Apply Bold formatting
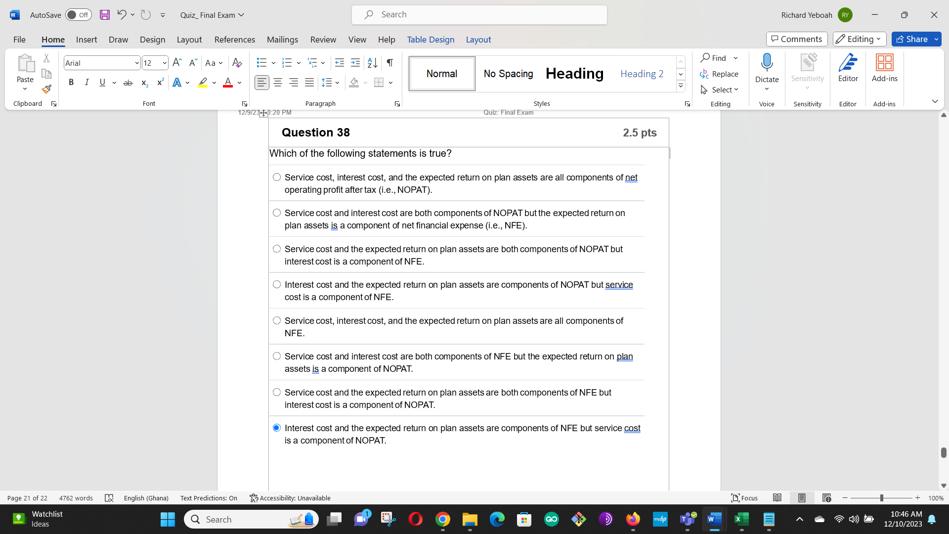949x534 pixels. (71, 83)
